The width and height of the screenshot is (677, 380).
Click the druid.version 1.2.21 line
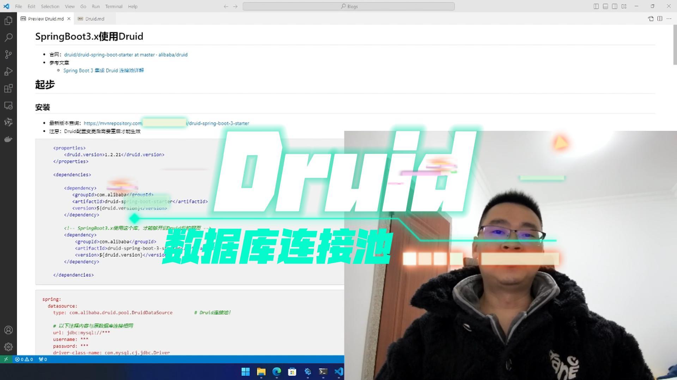click(x=114, y=154)
